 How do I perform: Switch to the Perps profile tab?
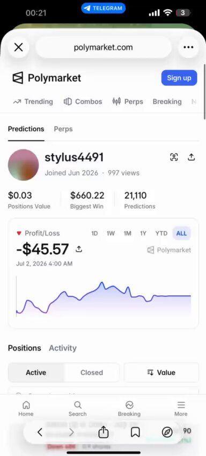[63, 129]
